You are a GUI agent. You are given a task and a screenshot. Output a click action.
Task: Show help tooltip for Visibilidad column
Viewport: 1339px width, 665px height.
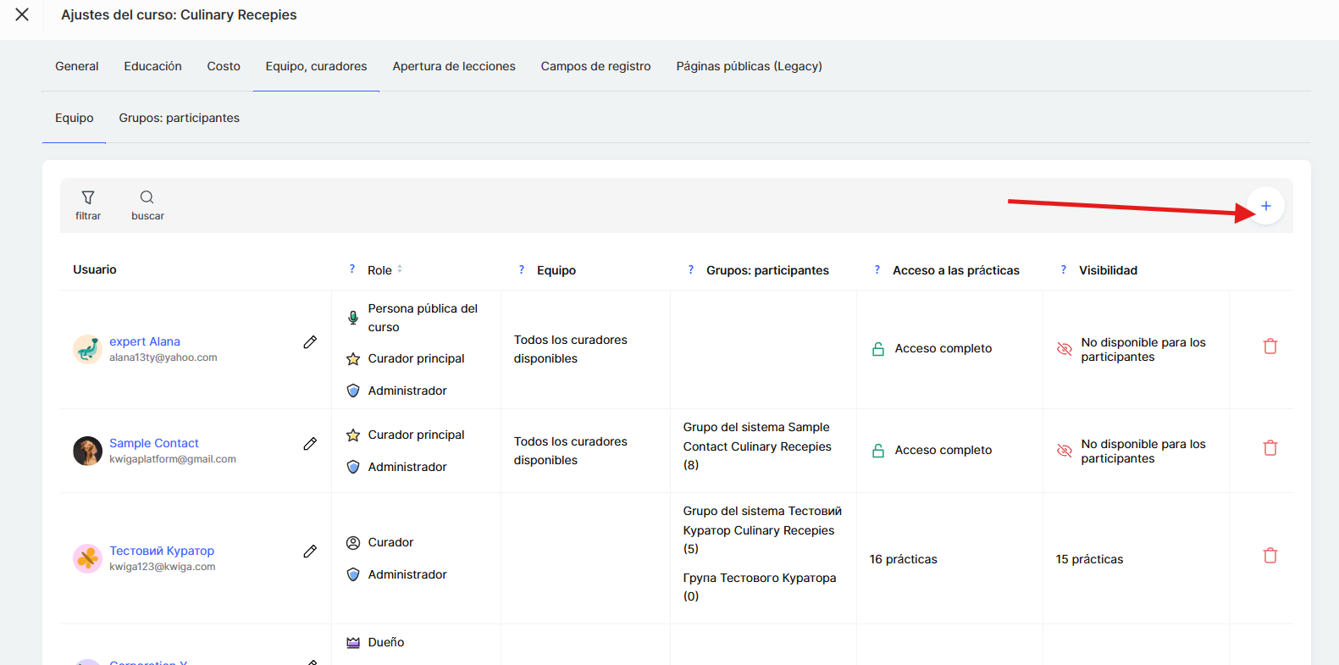click(1064, 269)
